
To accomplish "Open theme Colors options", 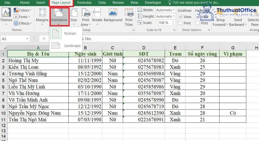I will coord(22,10).
